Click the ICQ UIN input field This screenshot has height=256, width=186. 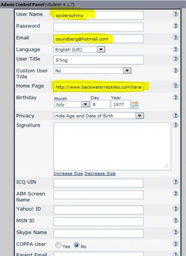click(x=99, y=183)
